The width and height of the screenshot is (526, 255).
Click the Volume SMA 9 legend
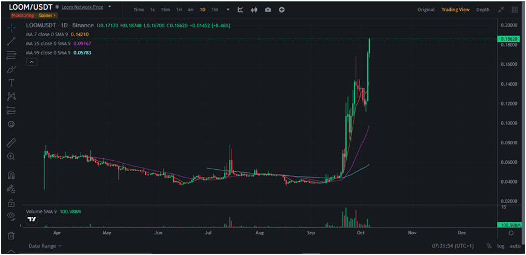pyautogui.click(x=54, y=212)
